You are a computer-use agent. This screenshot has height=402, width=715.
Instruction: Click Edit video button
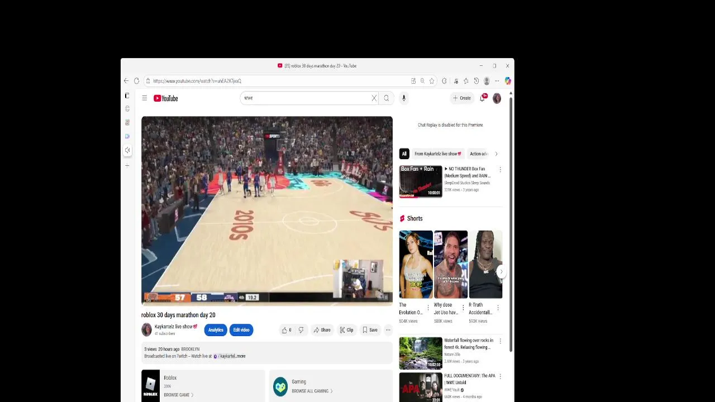[241, 330]
